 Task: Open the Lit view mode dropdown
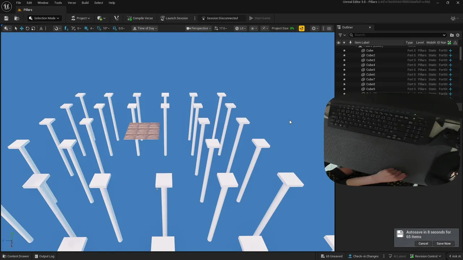click(241, 28)
